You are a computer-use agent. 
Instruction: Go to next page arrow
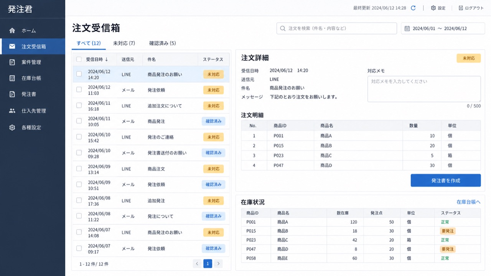point(218,263)
